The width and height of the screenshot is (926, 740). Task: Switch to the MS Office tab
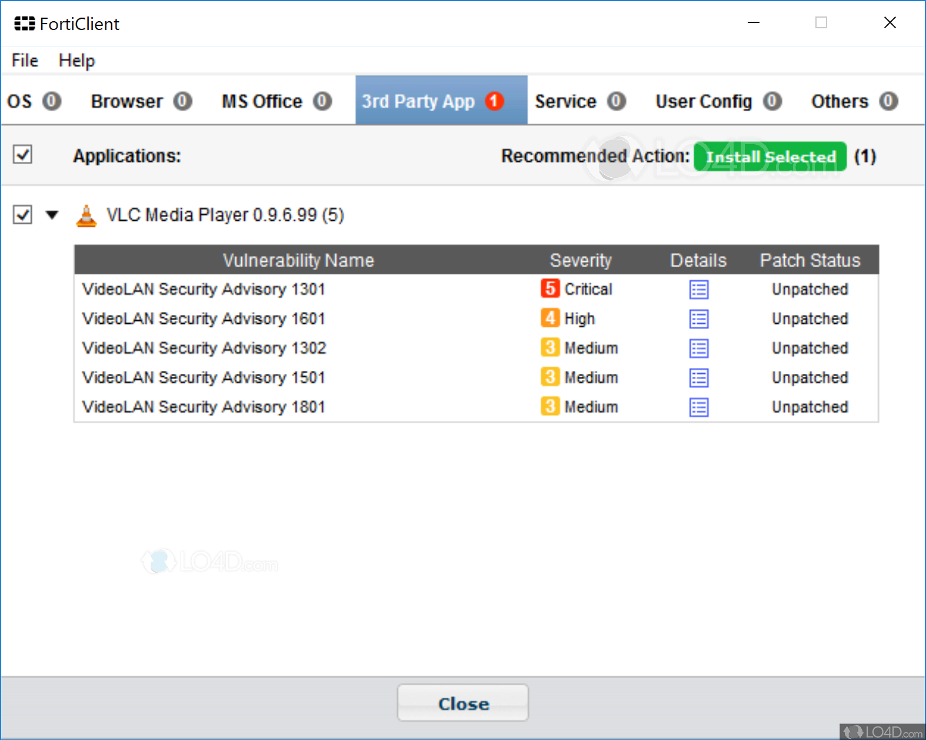(276, 101)
